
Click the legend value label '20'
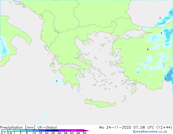(47, 133)
